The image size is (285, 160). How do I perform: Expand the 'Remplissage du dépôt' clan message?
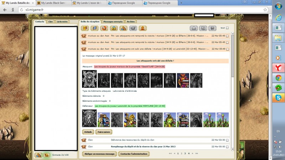click(x=142, y=146)
